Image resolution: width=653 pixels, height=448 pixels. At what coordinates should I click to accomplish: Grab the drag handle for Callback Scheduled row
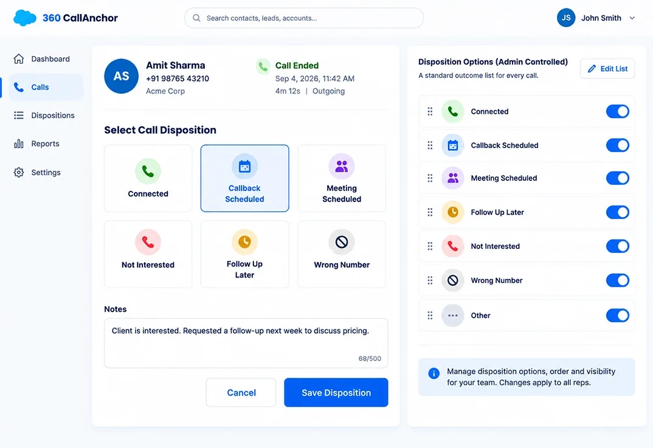coord(430,145)
